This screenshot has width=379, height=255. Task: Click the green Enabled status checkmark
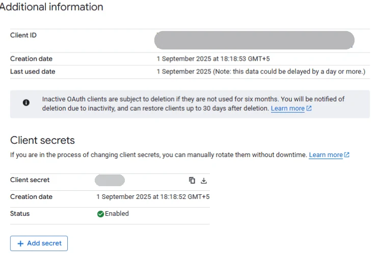point(100,214)
